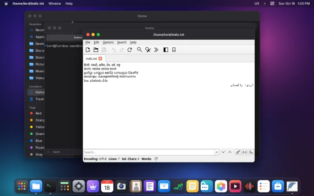Viewport: 314px width, 196px height.
Task: Open the Calendar app showing 18
Action: tap(107, 186)
